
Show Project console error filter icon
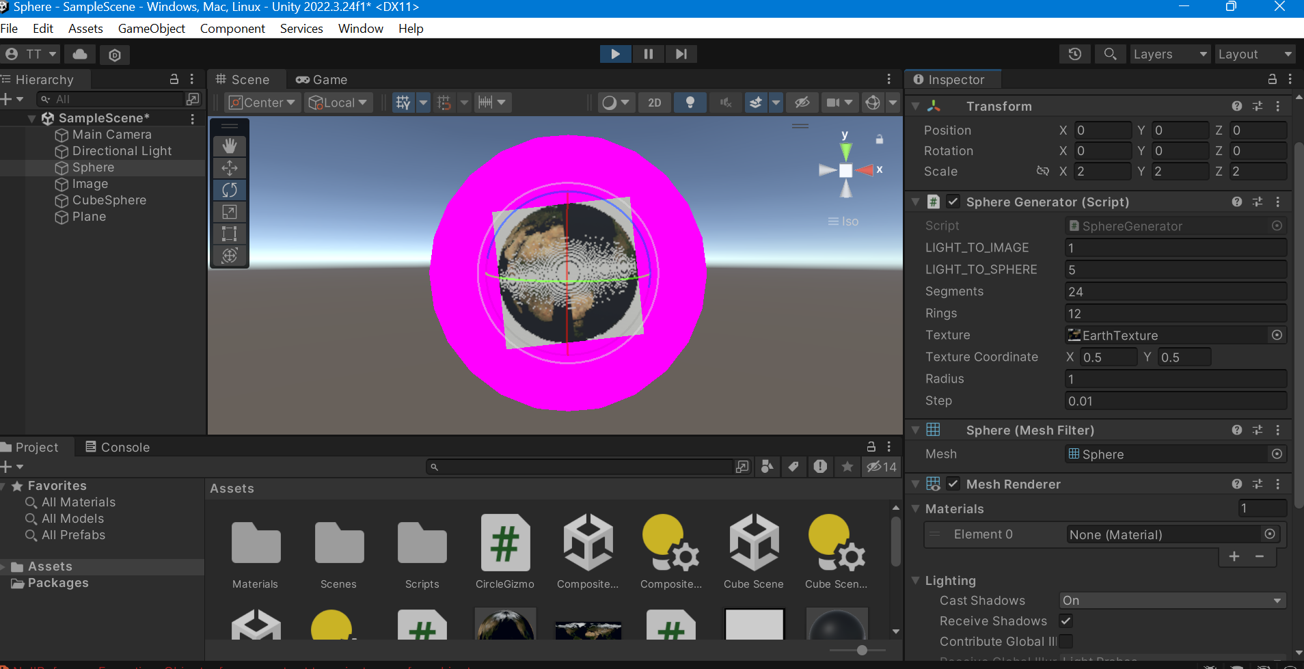(x=820, y=467)
